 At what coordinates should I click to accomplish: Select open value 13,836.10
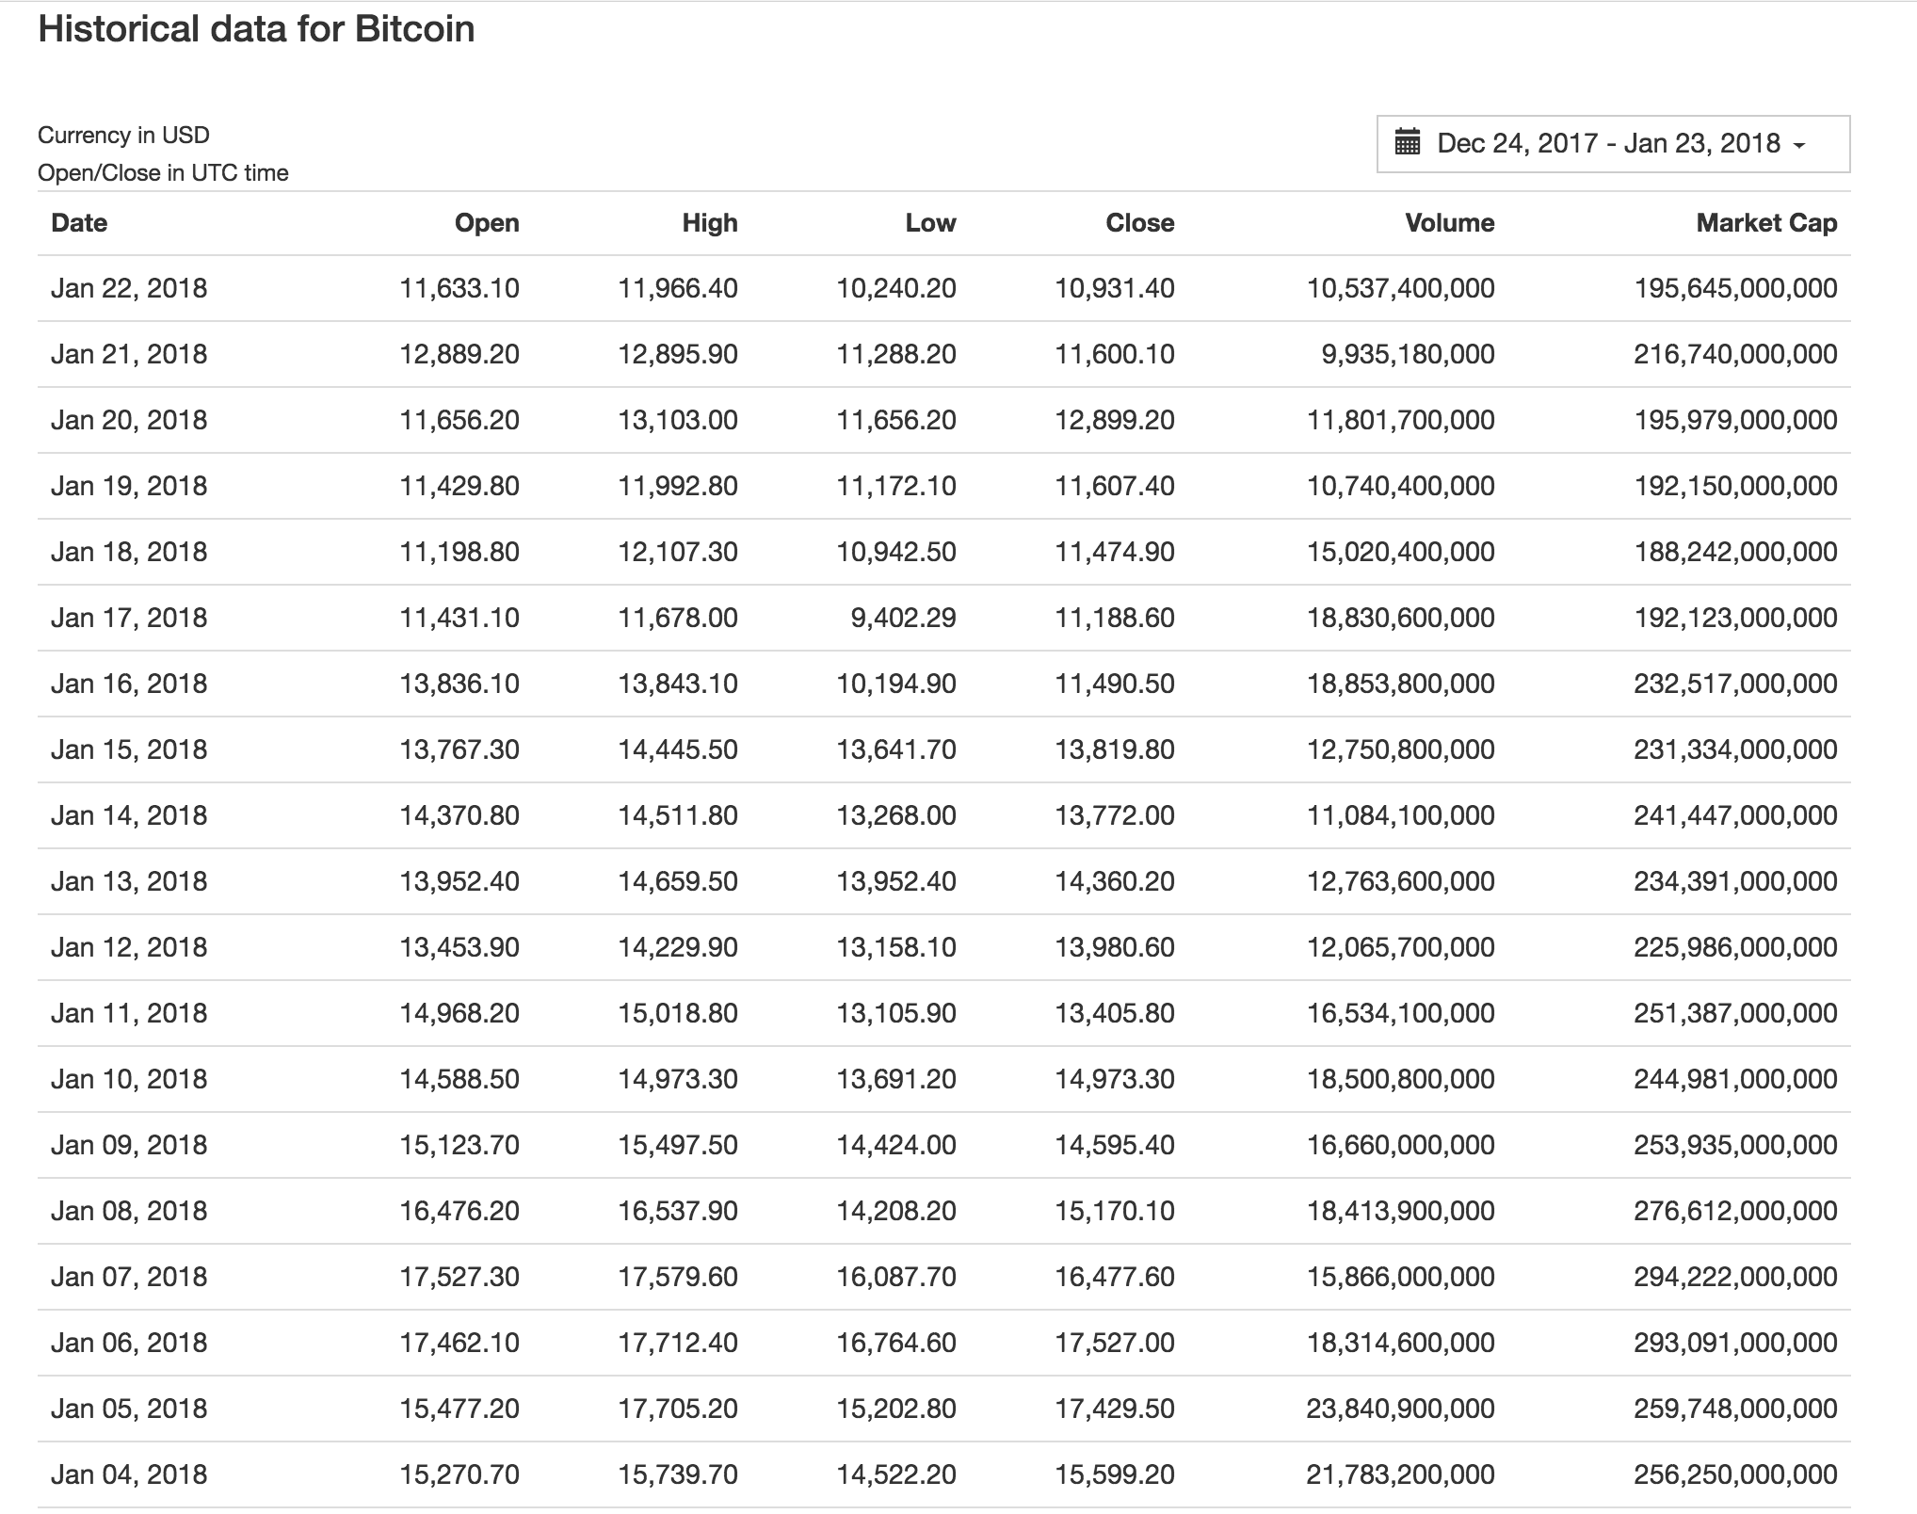[x=459, y=684]
